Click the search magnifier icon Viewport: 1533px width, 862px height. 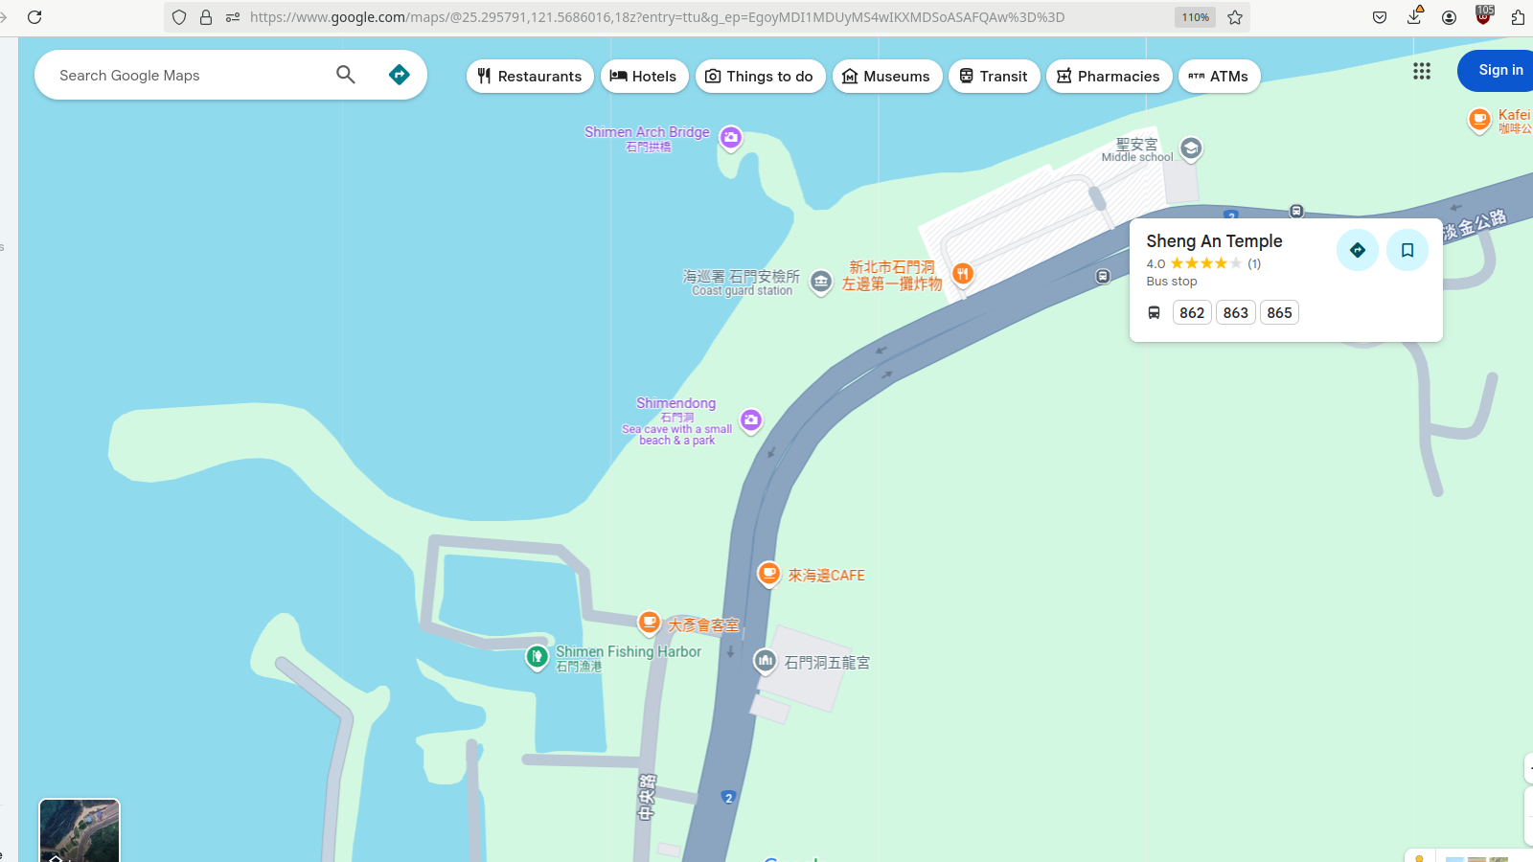click(346, 75)
